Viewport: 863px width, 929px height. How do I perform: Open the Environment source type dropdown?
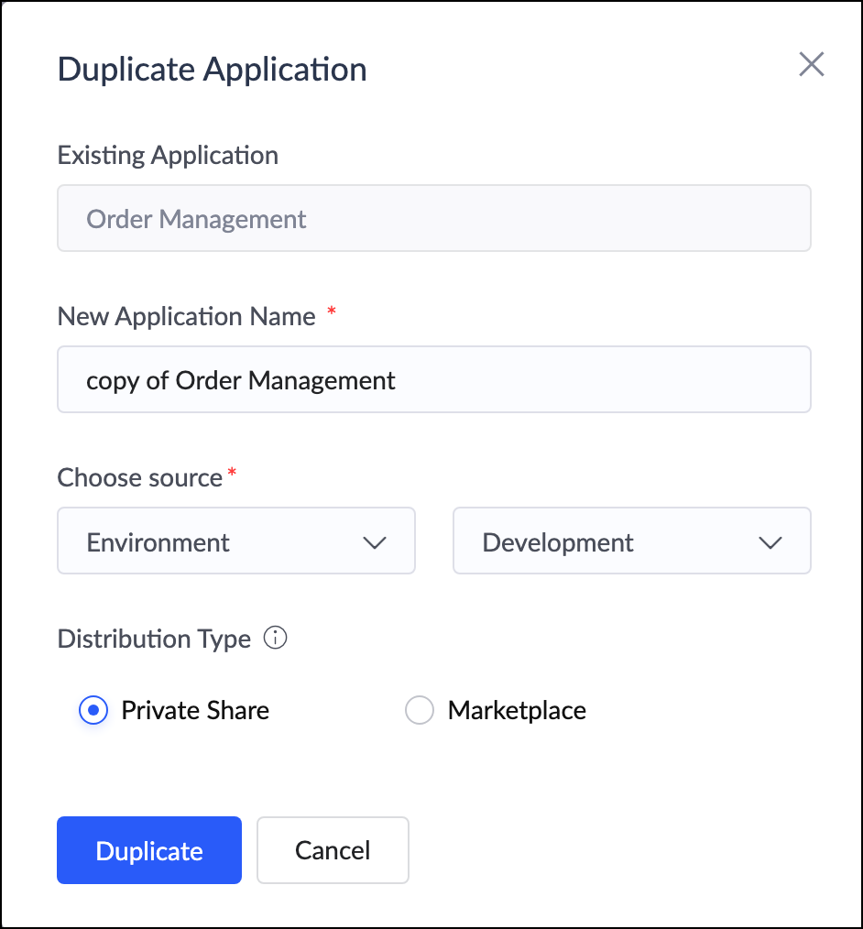pos(235,541)
